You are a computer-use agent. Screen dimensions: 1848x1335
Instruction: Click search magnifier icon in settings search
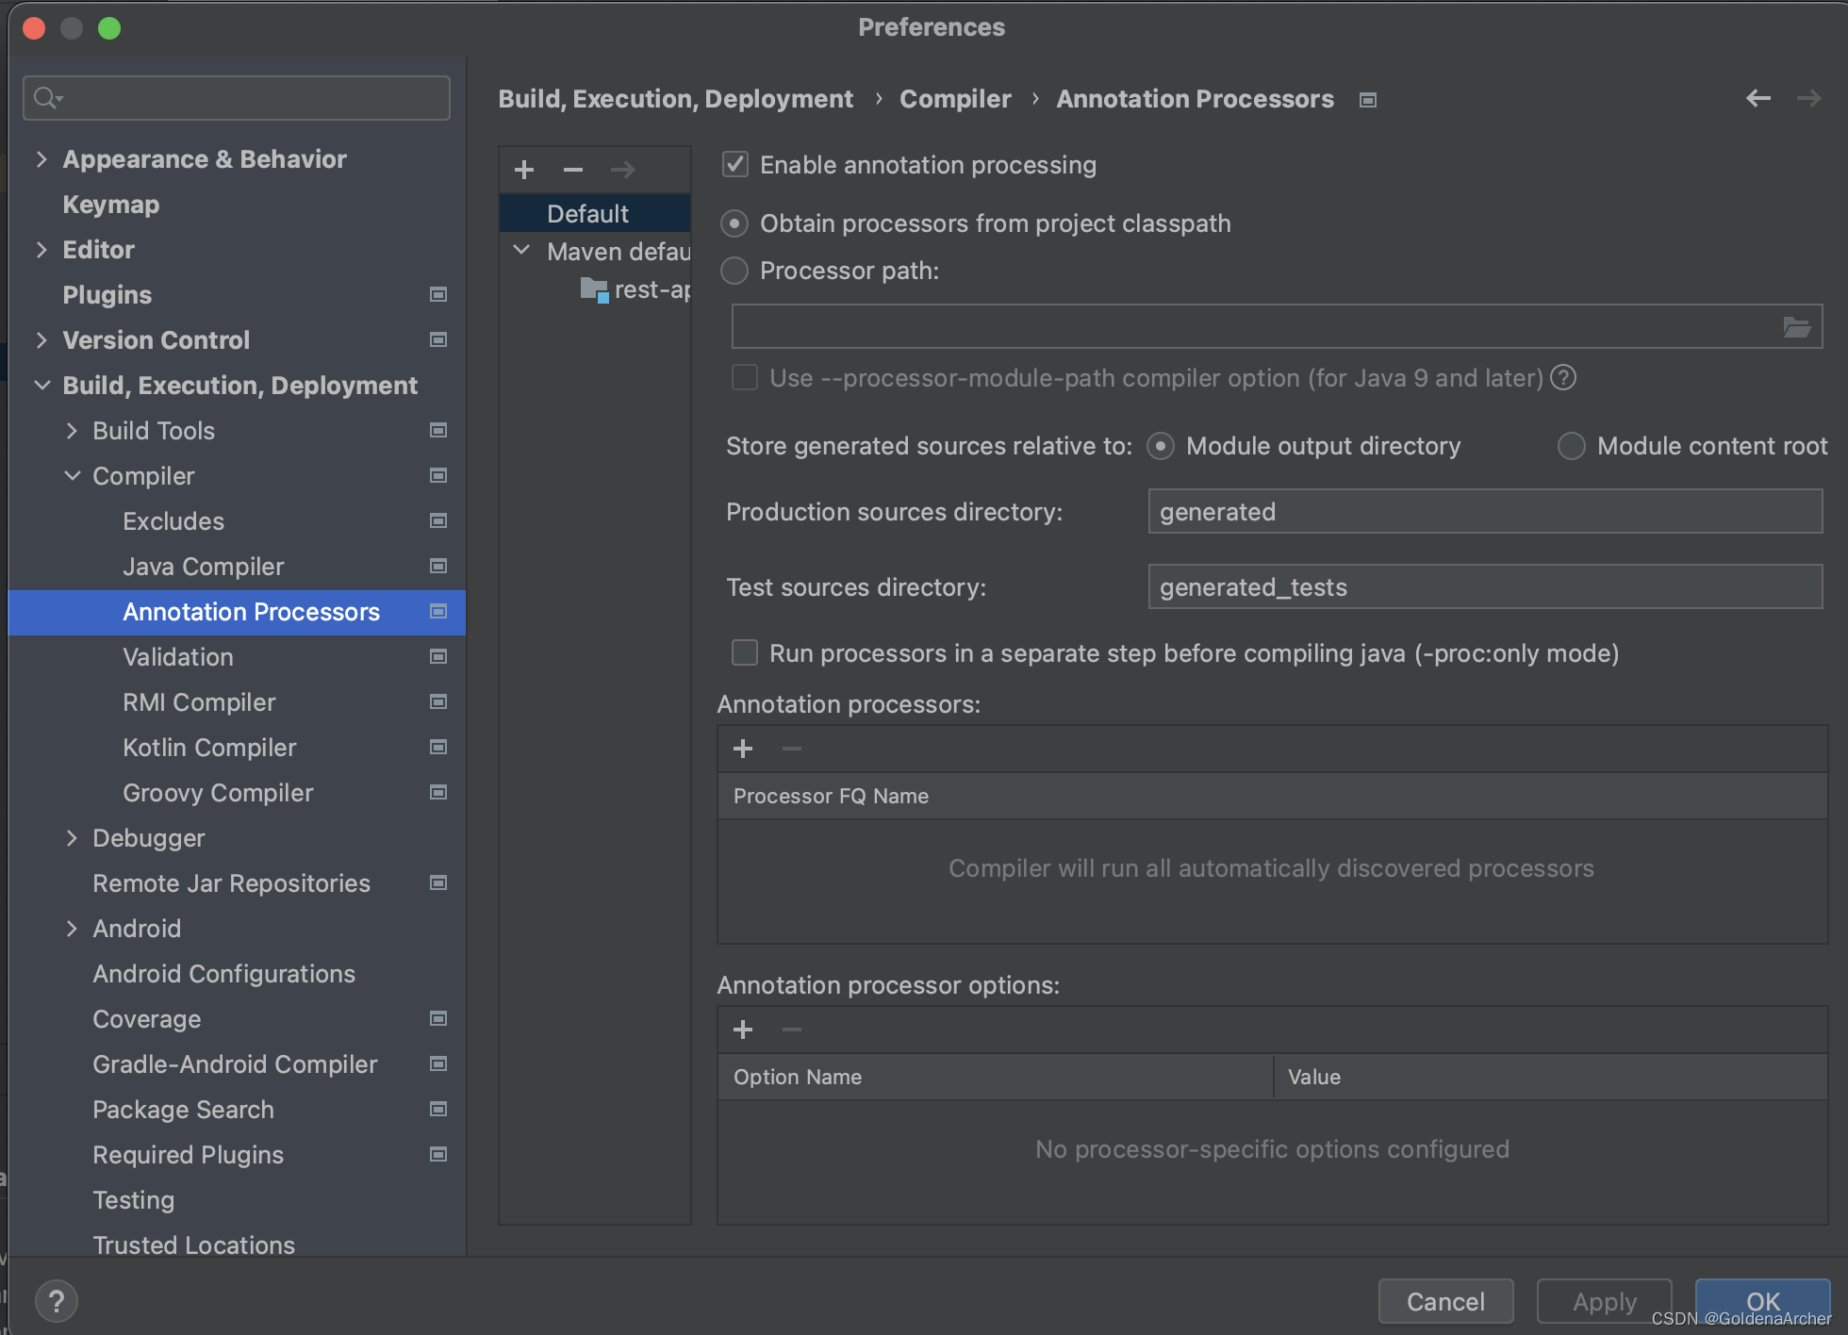[47, 97]
